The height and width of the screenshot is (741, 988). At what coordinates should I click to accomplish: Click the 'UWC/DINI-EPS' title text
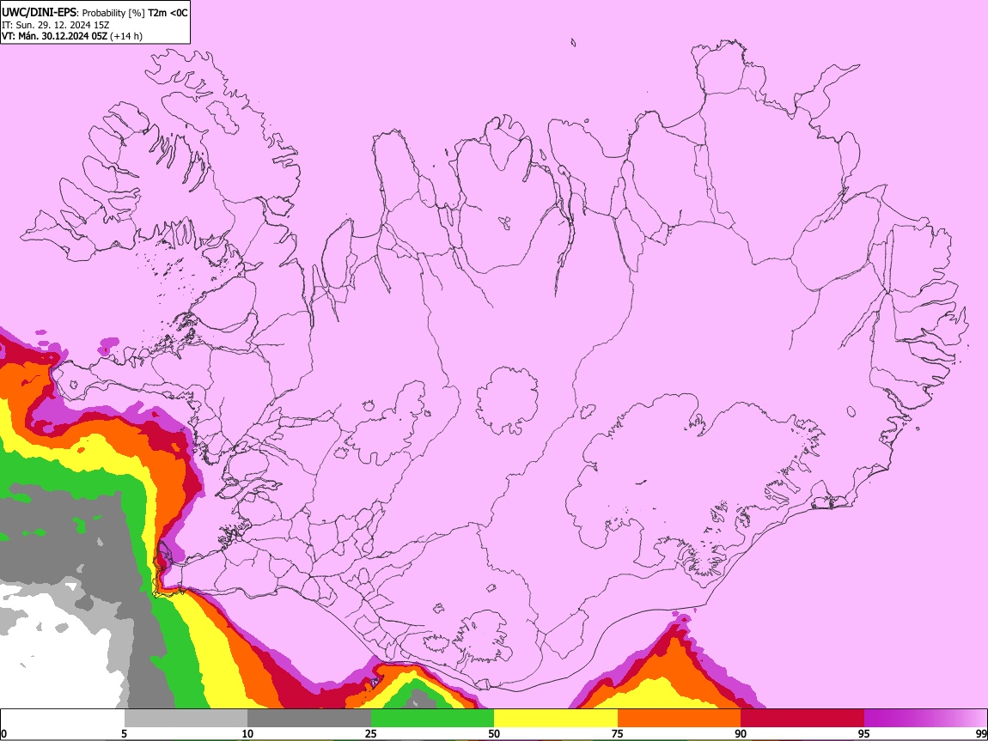click(39, 12)
